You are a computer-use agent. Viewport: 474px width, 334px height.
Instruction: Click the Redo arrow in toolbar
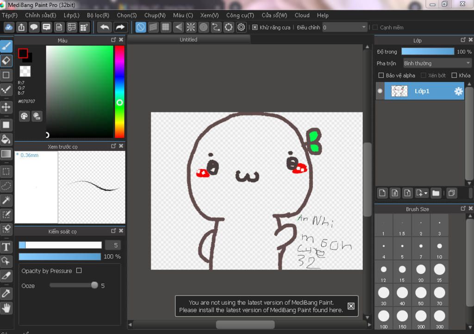[120, 27]
